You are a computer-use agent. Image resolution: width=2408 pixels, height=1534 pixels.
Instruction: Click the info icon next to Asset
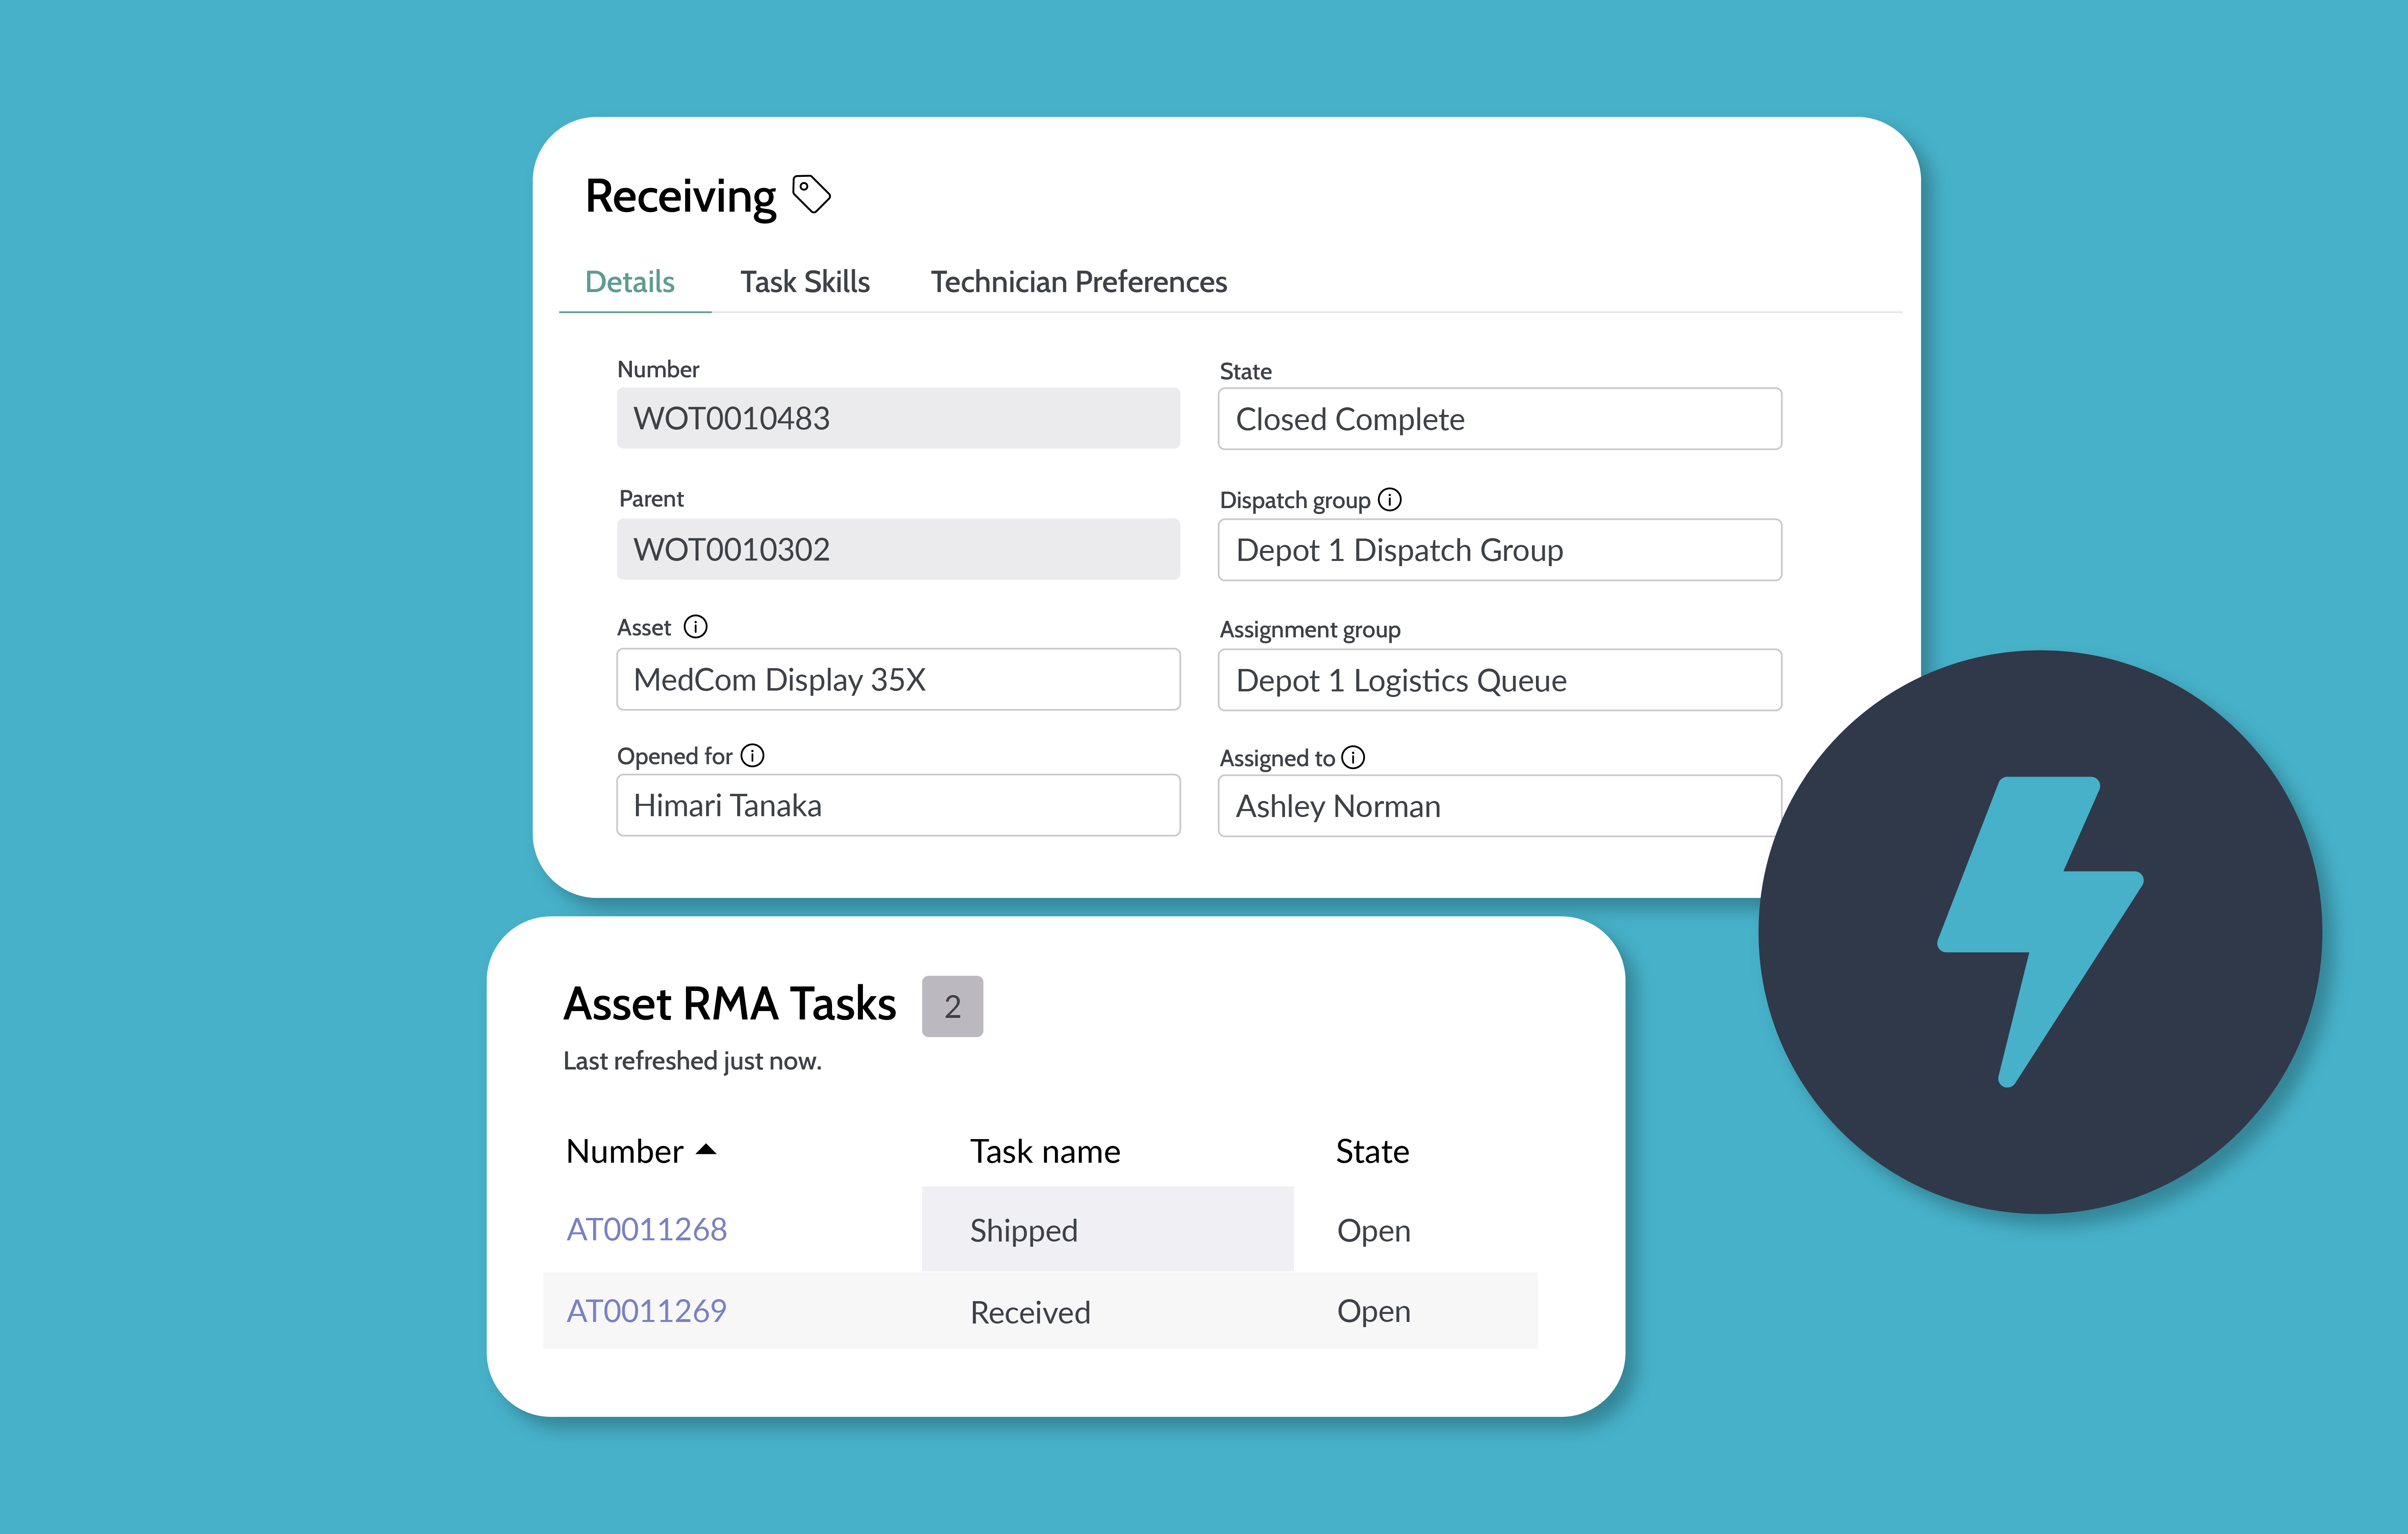695,627
